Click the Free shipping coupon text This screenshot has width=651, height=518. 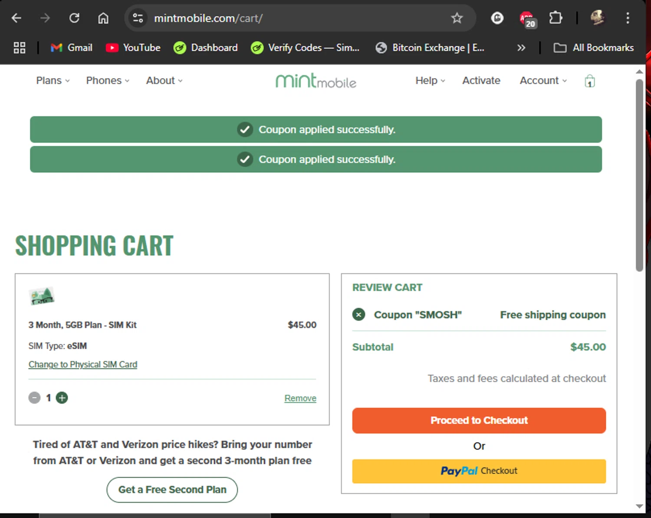pos(553,315)
